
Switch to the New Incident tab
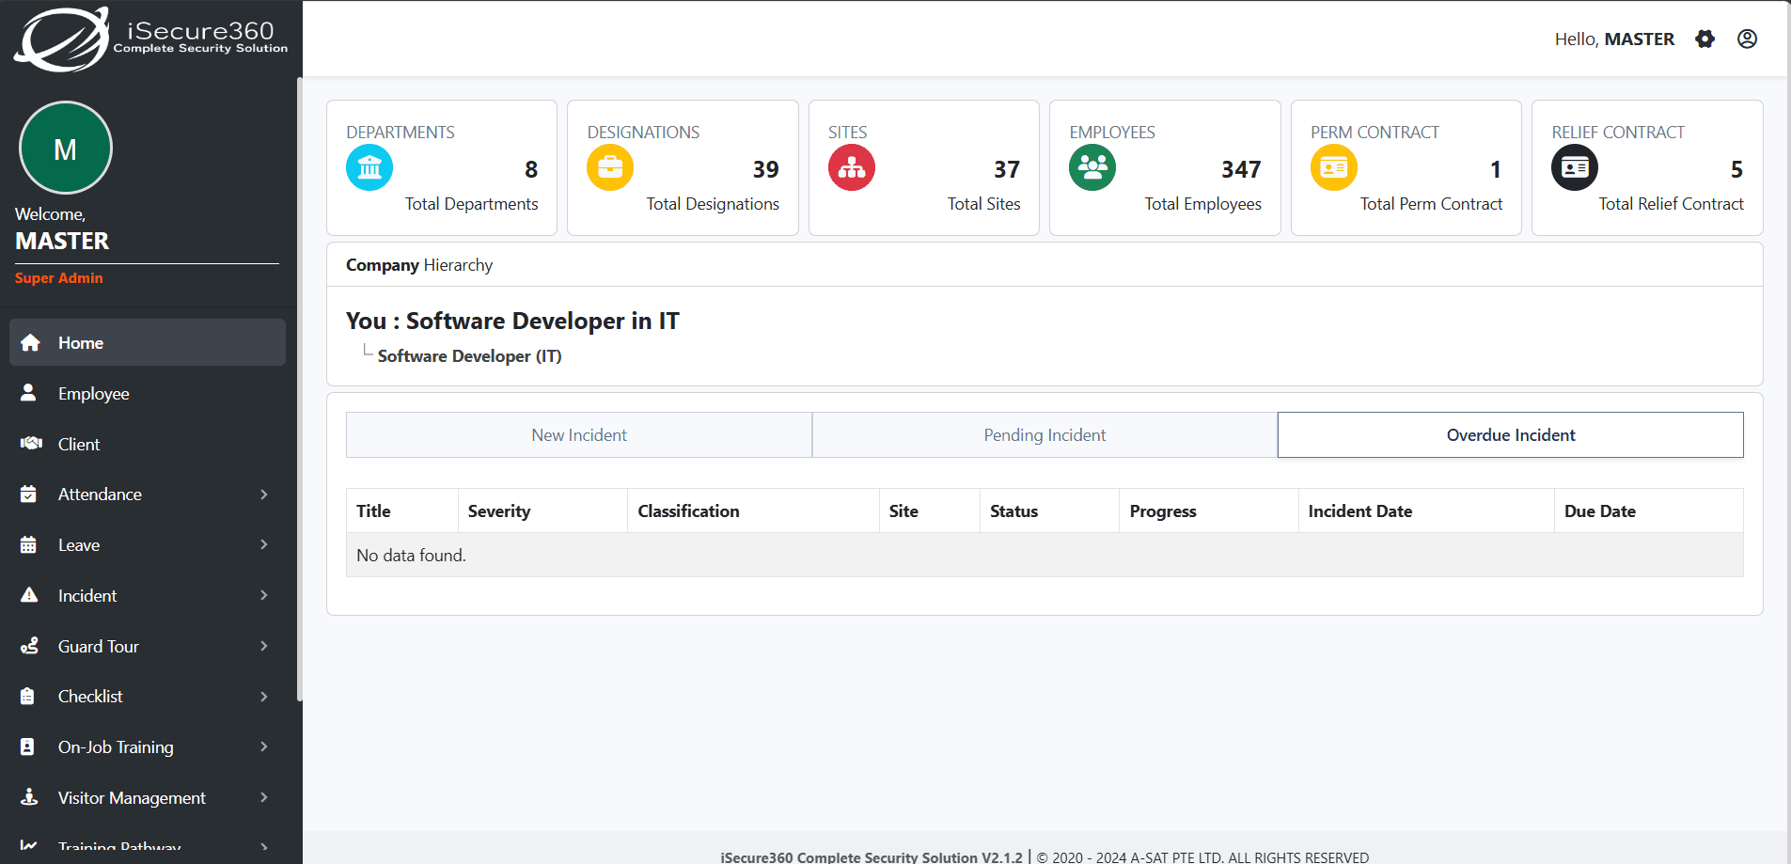tap(579, 435)
